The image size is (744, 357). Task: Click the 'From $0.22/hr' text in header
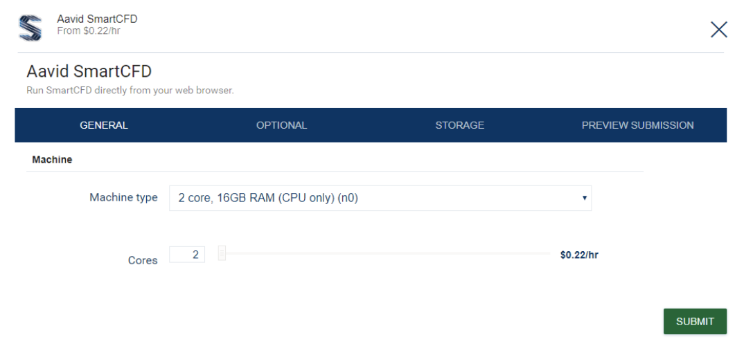[x=92, y=31]
